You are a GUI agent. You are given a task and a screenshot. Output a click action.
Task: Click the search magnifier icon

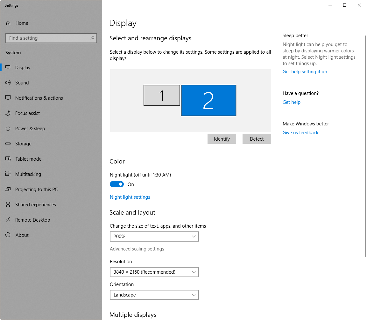pos(92,38)
